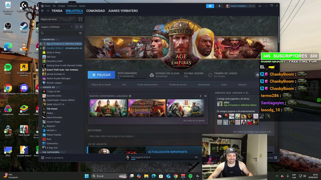
Task: Open the Productos menu
Action: click(x=72, y=6)
